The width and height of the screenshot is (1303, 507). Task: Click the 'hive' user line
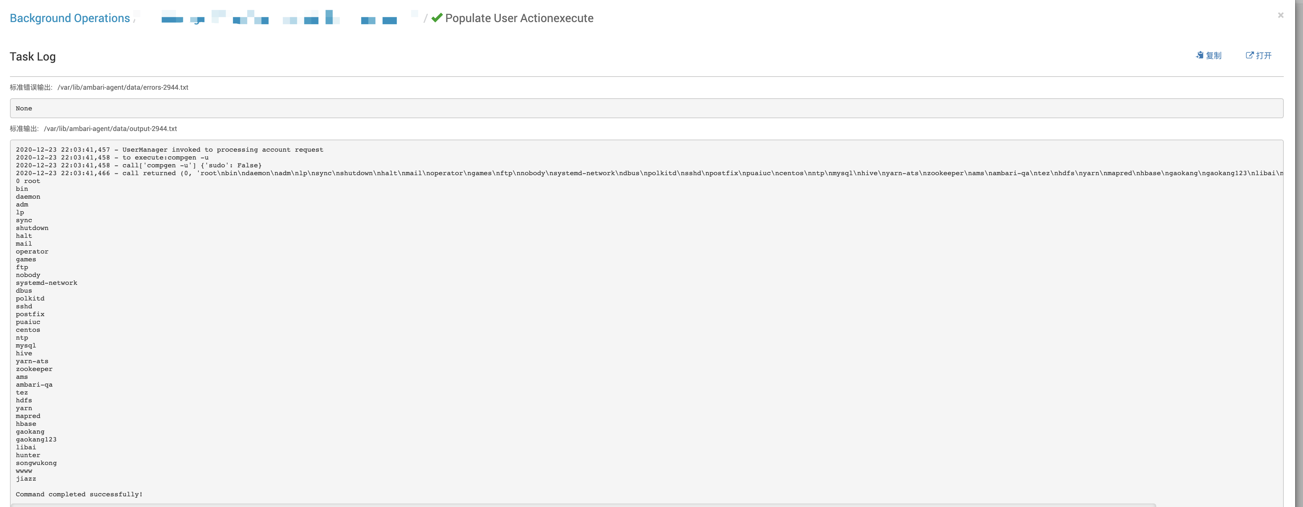pyautogui.click(x=24, y=353)
